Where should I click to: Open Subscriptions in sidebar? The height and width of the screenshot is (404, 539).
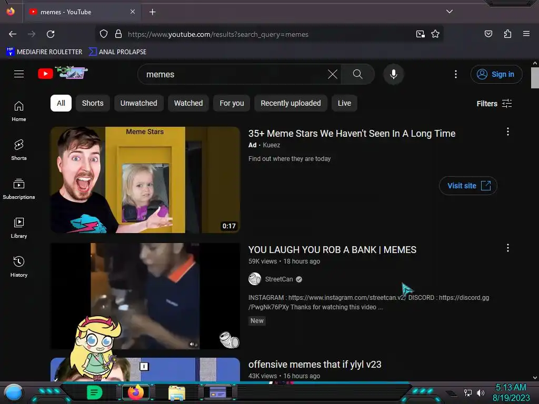[19, 189]
